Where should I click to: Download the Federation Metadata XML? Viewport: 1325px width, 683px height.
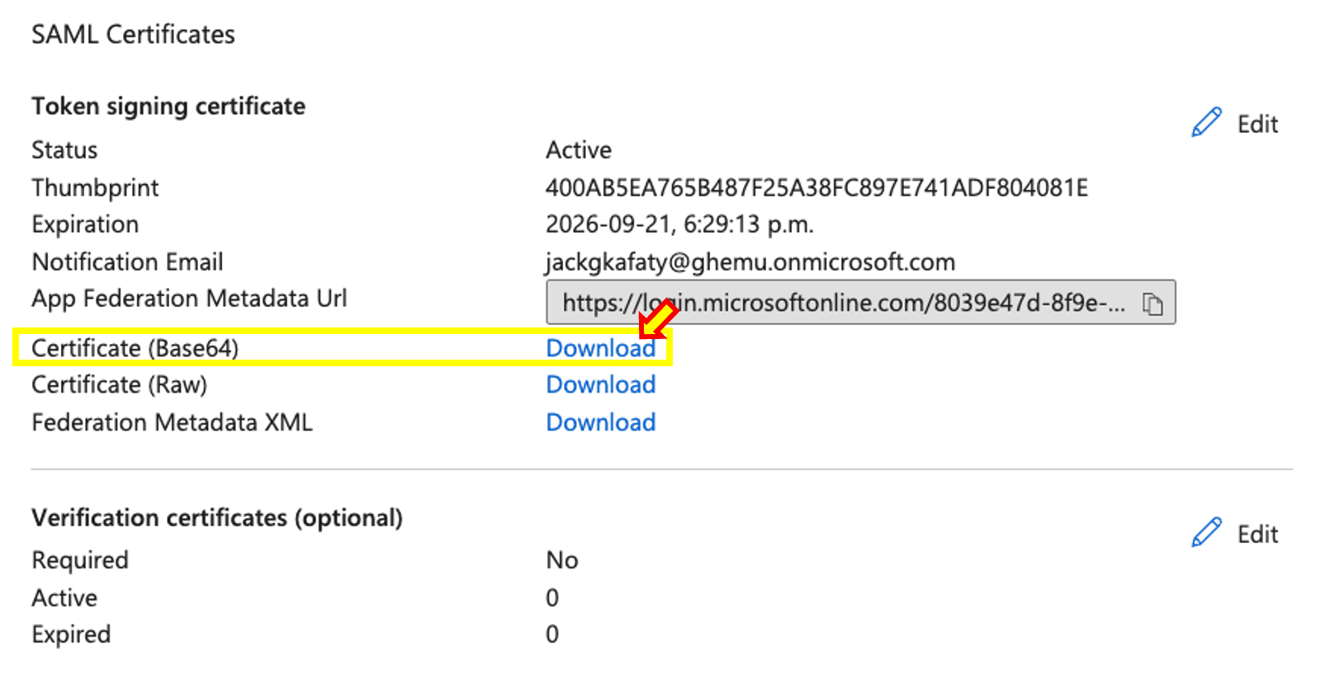click(601, 422)
